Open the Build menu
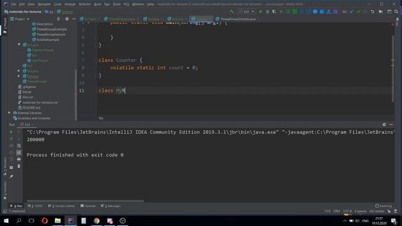Screen dimensions: 402x226 [97, 4]
